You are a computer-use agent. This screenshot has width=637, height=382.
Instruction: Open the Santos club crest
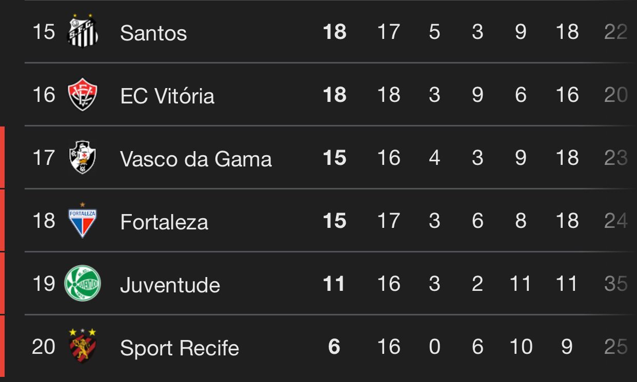pos(83,31)
